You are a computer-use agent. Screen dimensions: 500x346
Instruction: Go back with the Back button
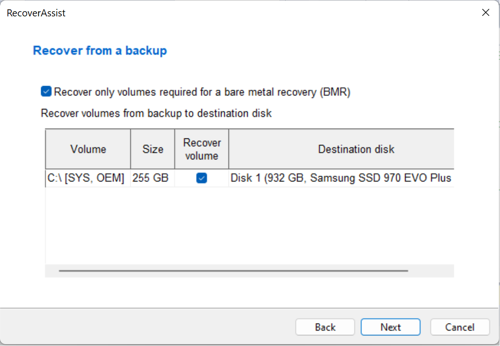coord(325,327)
